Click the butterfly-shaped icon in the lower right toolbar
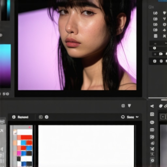This screenshot has height=167, width=167. 152,149
